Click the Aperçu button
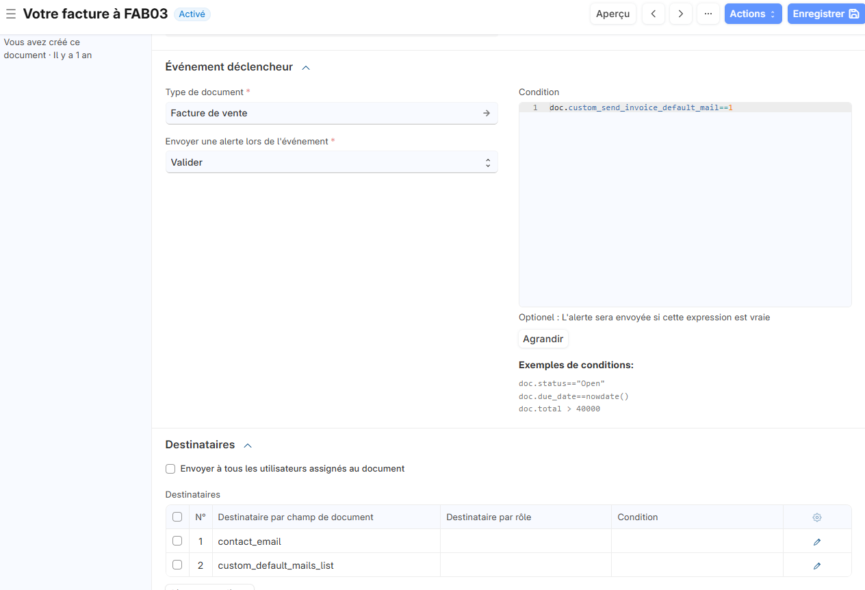 (612, 14)
